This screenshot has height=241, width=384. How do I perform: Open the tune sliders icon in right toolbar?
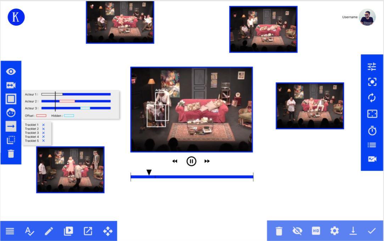pyautogui.click(x=372, y=66)
